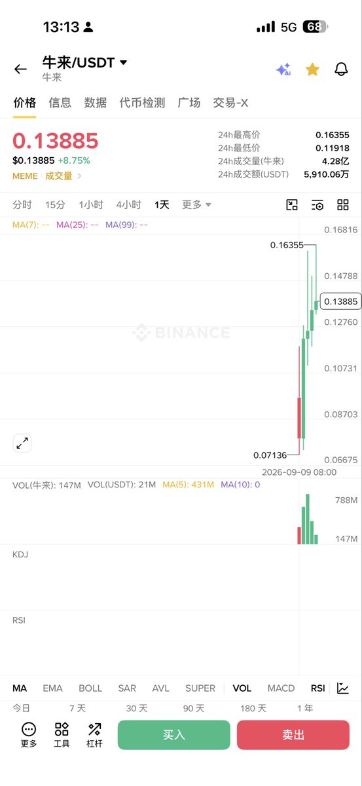Open the indicator chart settings icon
The height and width of the screenshot is (786, 362).
(x=343, y=688)
